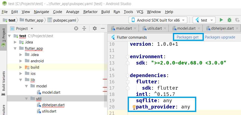Image resolution: width=241 pixels, height=115 pixels.
Task: Toggle the Build Variants side tool window
Action: tap(3, 83)
